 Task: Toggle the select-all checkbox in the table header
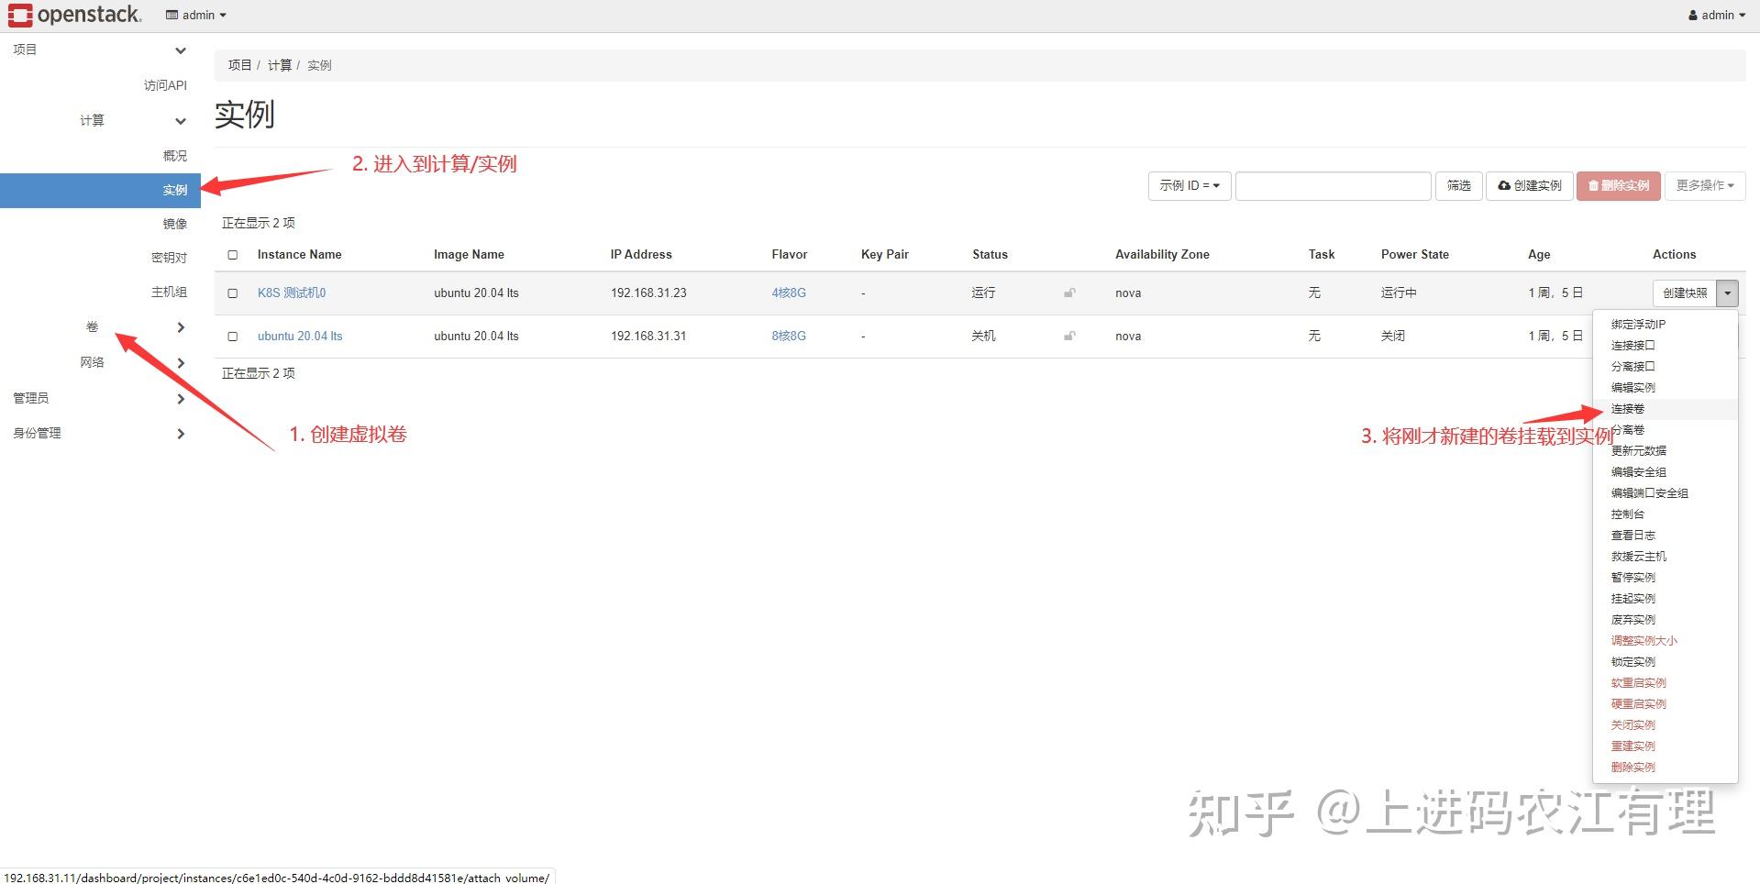232,254
